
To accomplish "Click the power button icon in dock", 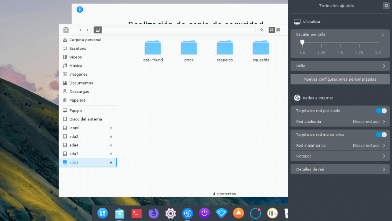I will [x=204, y=213].
